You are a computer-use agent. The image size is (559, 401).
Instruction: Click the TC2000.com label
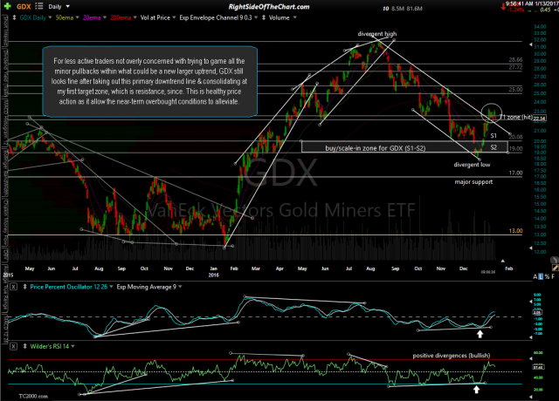(x=33, y=396)
